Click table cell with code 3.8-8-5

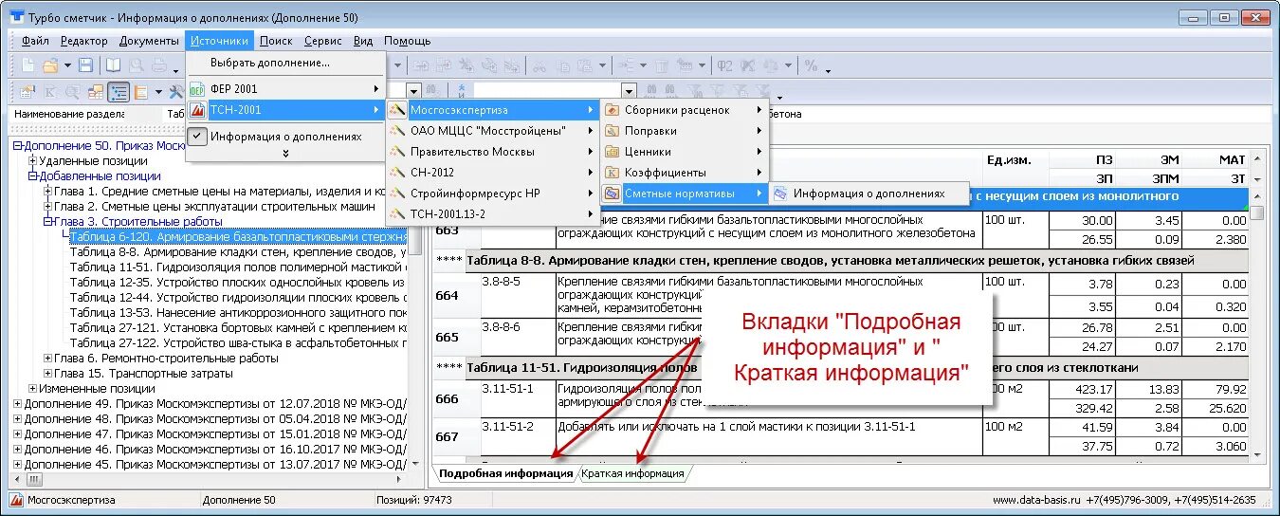(518, 297)
